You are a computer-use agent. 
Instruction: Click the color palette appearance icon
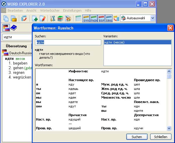(x=68, y=18)
